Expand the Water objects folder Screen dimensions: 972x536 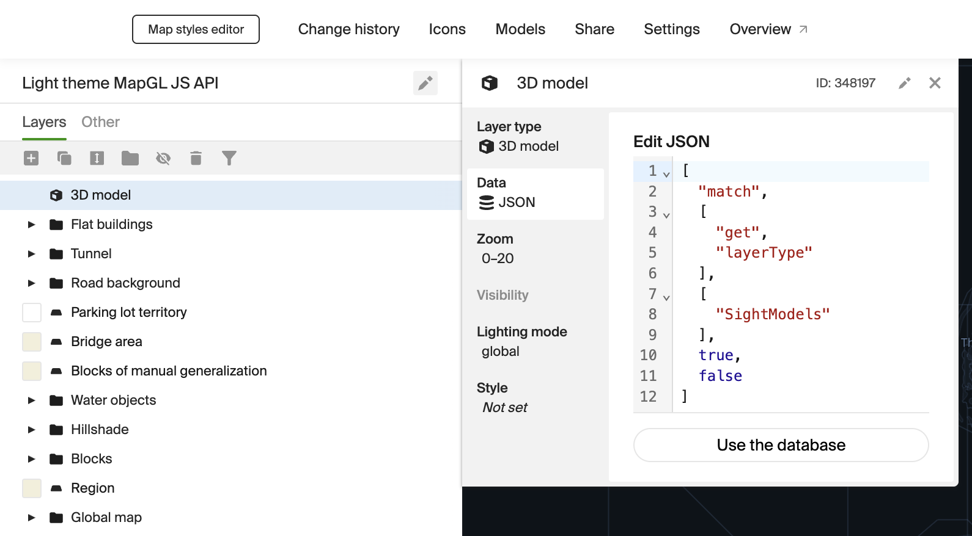(x=31, y=400)
